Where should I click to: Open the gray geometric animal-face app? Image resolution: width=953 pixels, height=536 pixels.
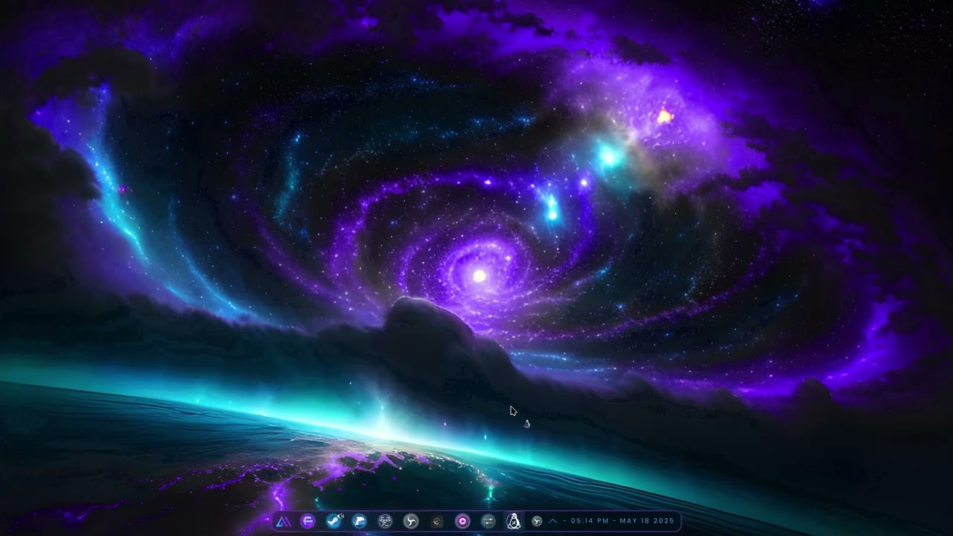click(x=385, y=521)
